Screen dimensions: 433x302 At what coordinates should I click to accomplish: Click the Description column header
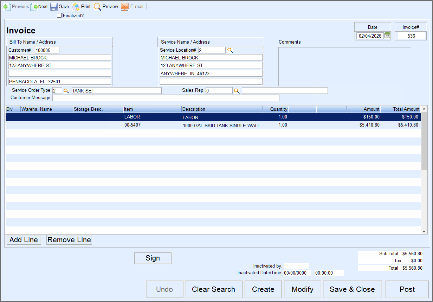(x=222, y=109)
